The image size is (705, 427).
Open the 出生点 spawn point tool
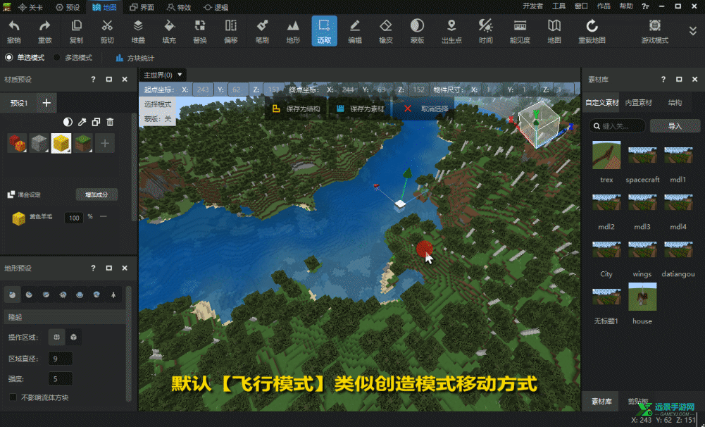tap(451, 31)
